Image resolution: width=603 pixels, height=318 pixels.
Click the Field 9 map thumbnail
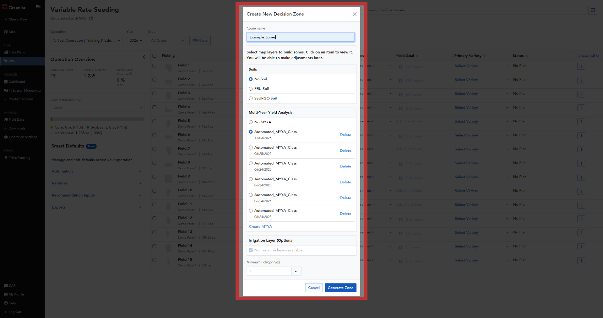tap(169, 179)
